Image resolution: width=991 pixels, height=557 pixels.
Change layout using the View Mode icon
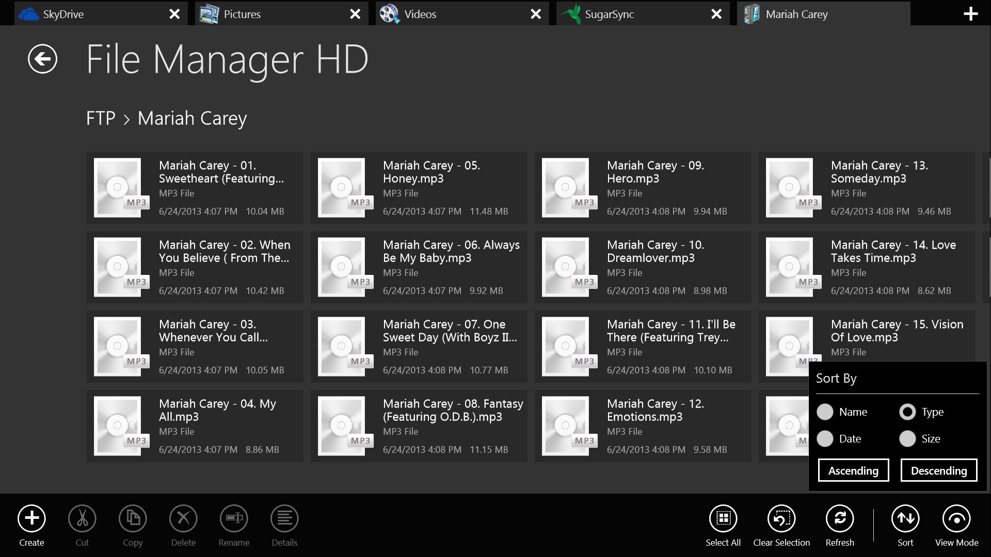click(x=956, y=518)
